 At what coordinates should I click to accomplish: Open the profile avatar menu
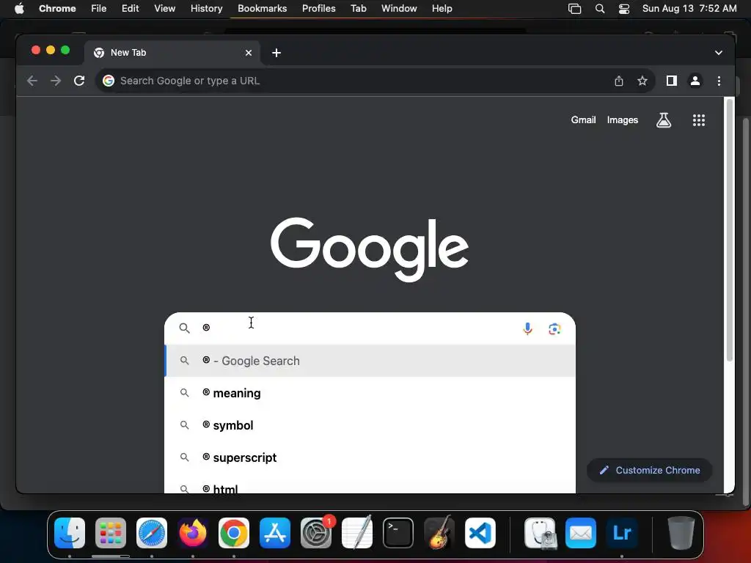click(695, 81)
